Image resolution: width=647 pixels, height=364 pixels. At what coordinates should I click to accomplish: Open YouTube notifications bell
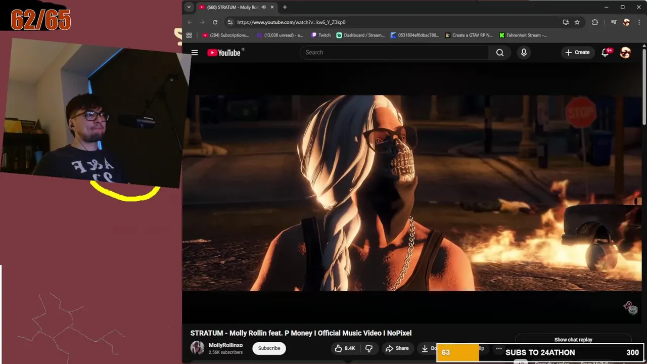tap(606, 53)
